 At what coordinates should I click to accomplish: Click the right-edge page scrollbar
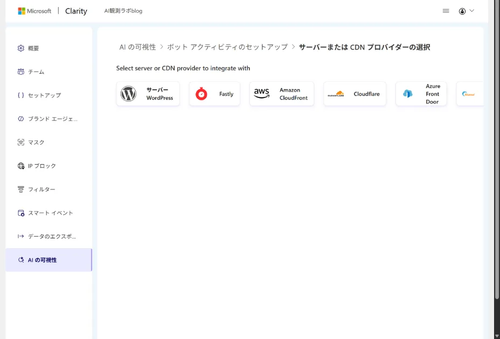point(497,161)
